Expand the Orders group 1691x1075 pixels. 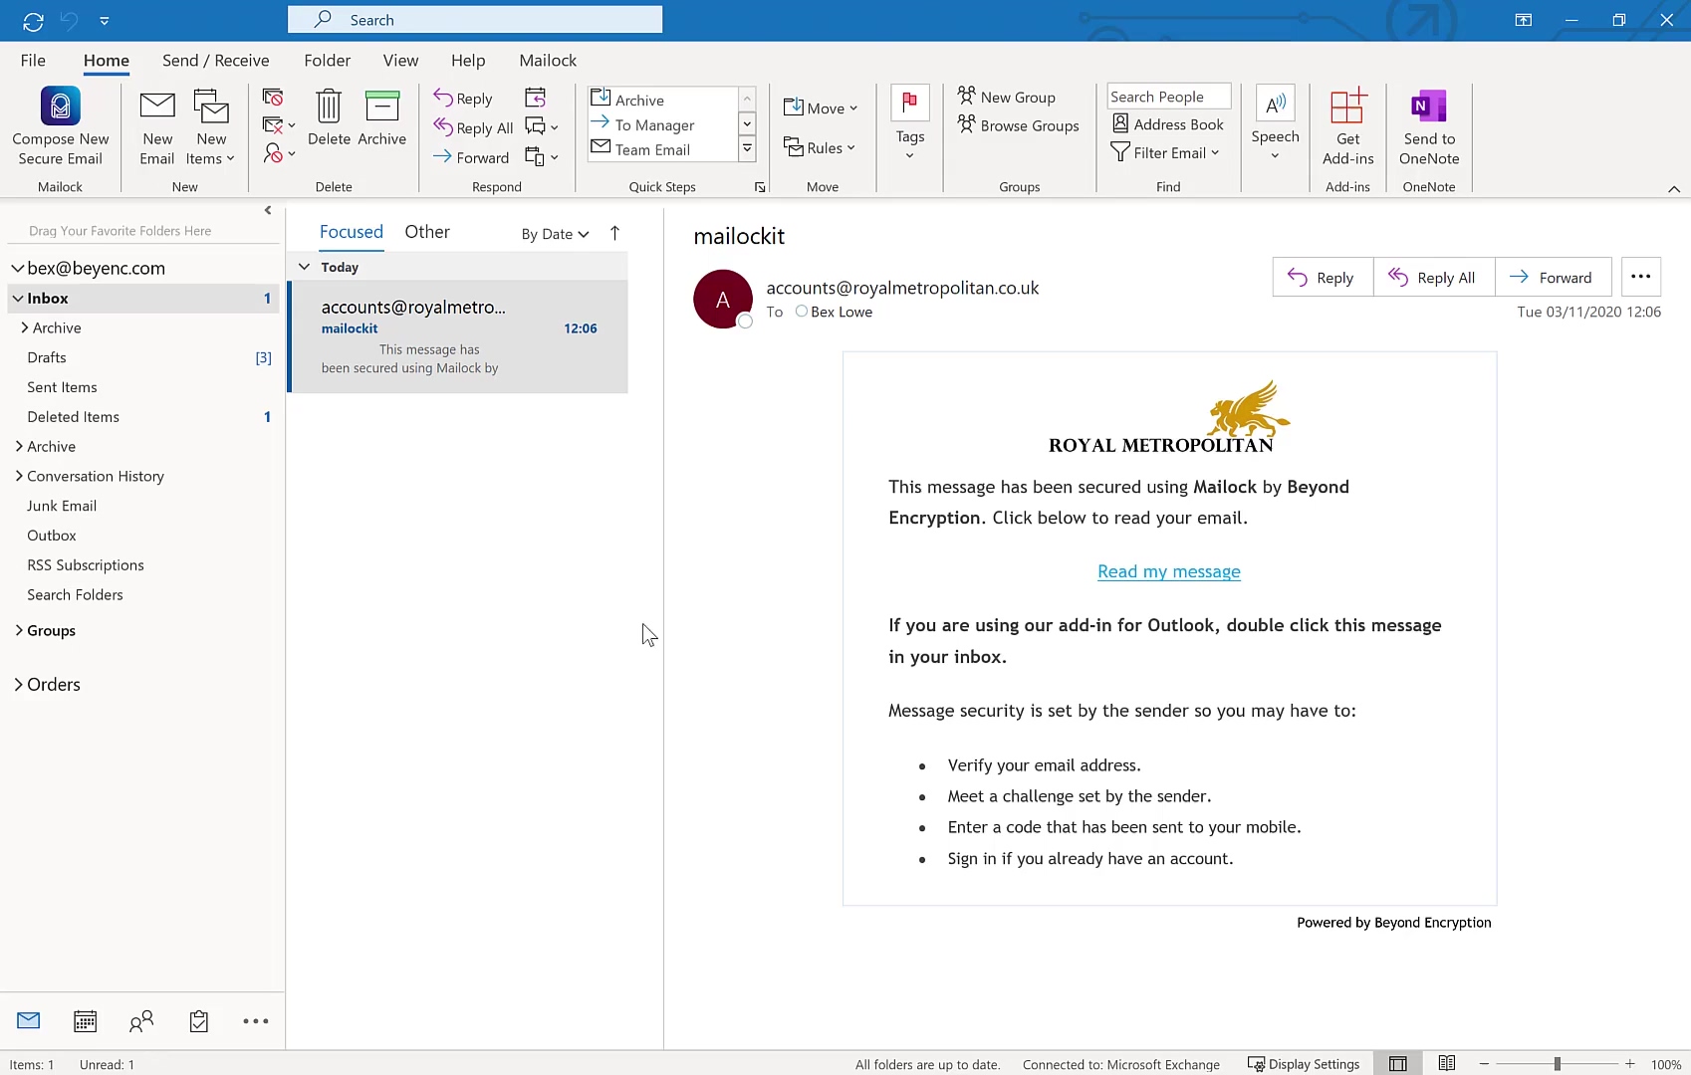point(18,685)
